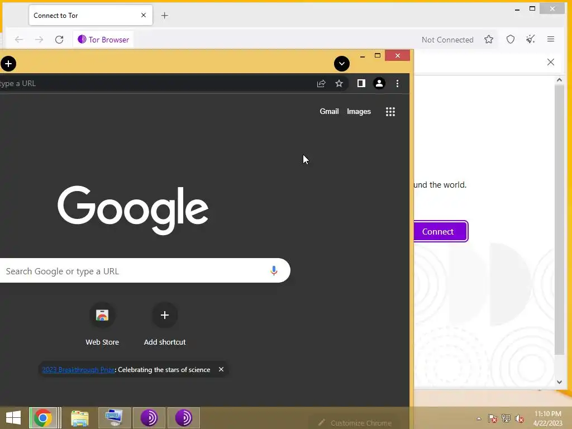572x429 pixels.
Task: Add a new Chrome tab with plus
Action: pos(8,64)
